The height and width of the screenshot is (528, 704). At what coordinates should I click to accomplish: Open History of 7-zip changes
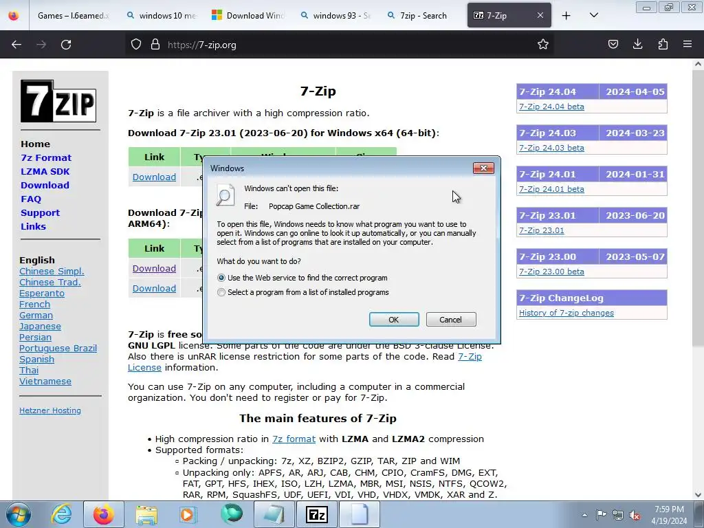tap(566, 313)
